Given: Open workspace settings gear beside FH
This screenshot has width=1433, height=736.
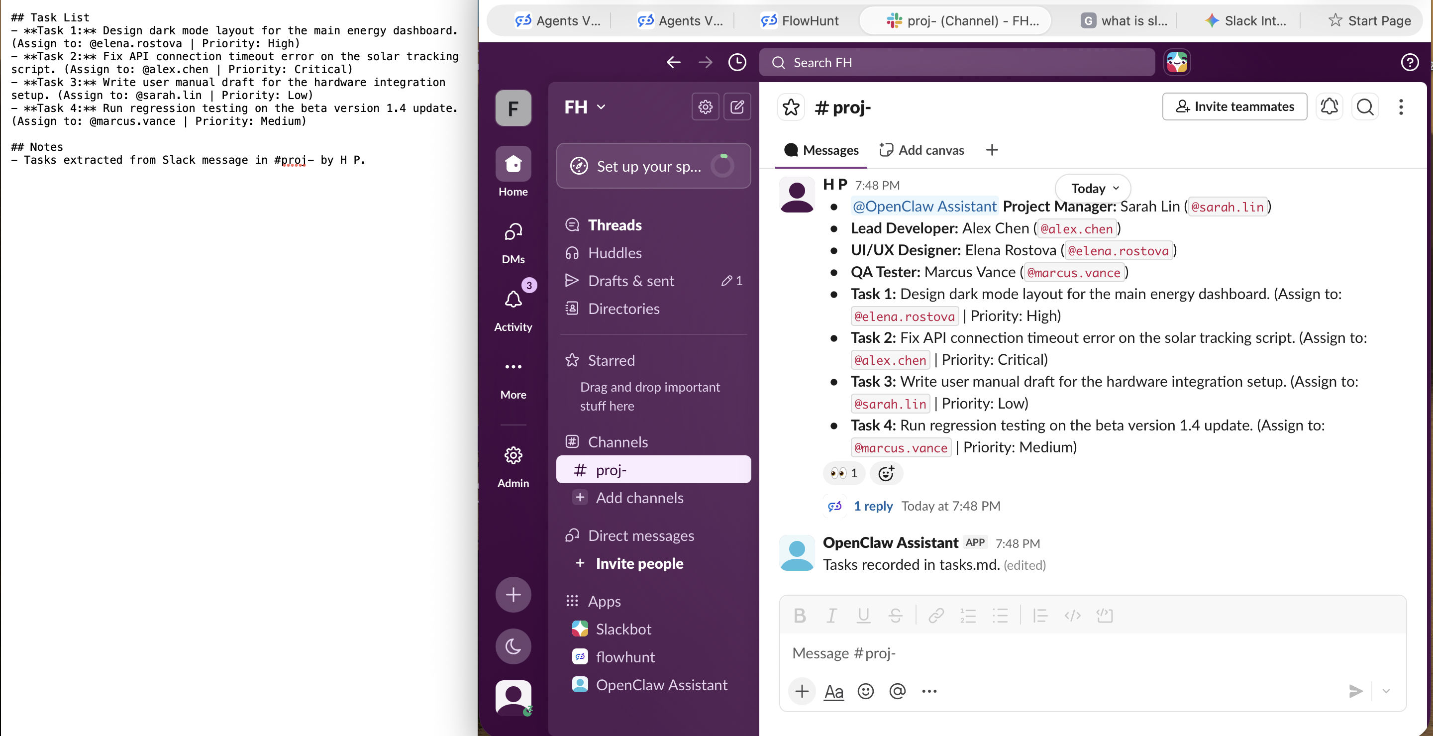Looking at the screenshot, I should pos(705,107).
